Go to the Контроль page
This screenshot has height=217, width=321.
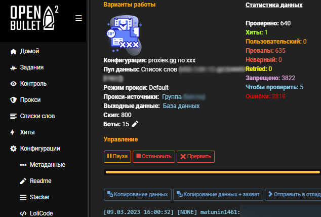(33, 84)
